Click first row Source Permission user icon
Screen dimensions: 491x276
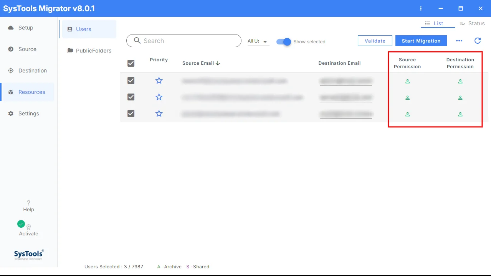pyautogui.click(x=408, y=81)
